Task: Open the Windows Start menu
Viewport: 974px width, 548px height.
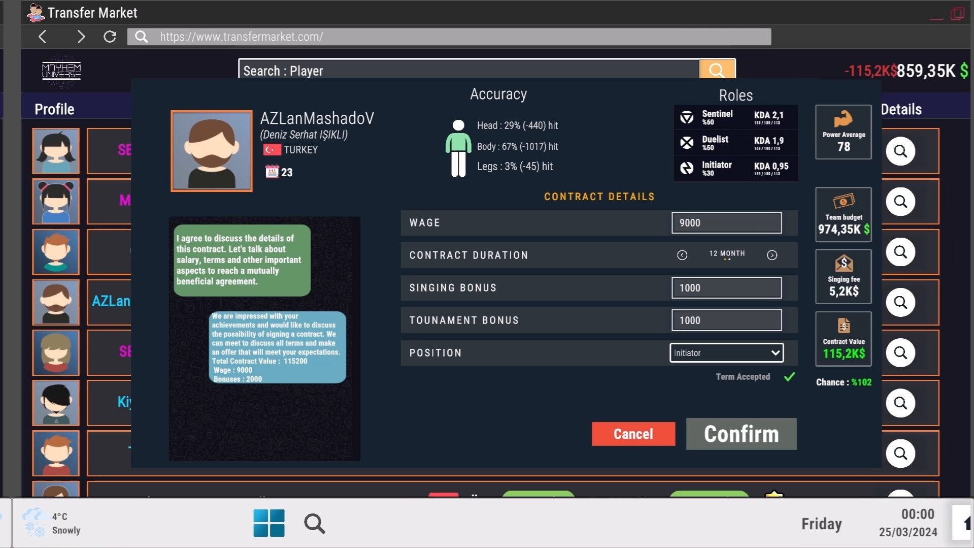Action: pos(268,523)
